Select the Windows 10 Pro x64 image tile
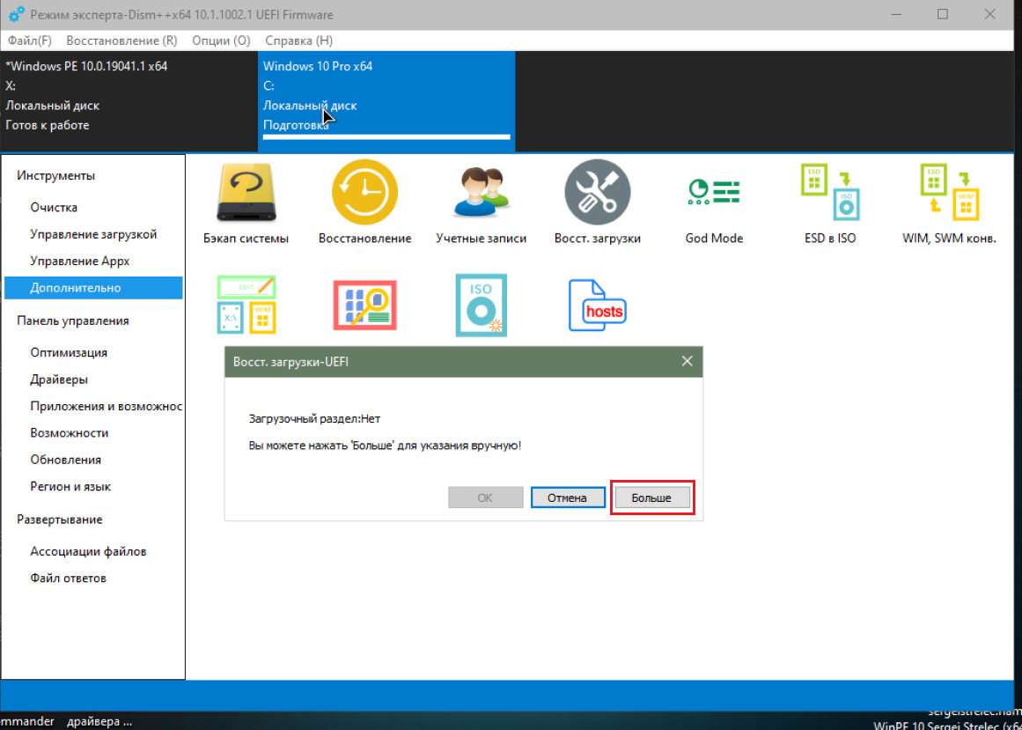The image size is (1022, 730). coord(386,101)
